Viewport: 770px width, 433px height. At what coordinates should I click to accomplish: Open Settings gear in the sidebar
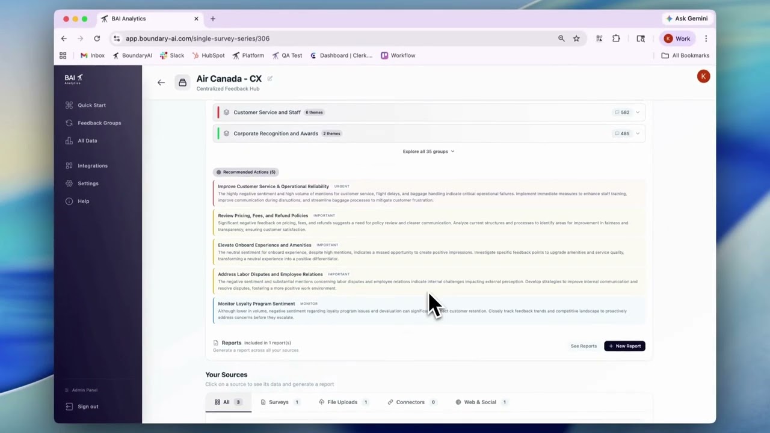tap(69, 183)
